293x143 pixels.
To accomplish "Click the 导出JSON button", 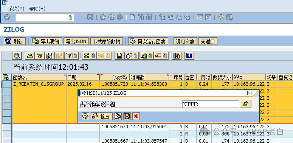I will point(76,41).
